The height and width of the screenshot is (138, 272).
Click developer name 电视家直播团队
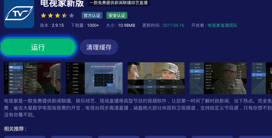223,26
